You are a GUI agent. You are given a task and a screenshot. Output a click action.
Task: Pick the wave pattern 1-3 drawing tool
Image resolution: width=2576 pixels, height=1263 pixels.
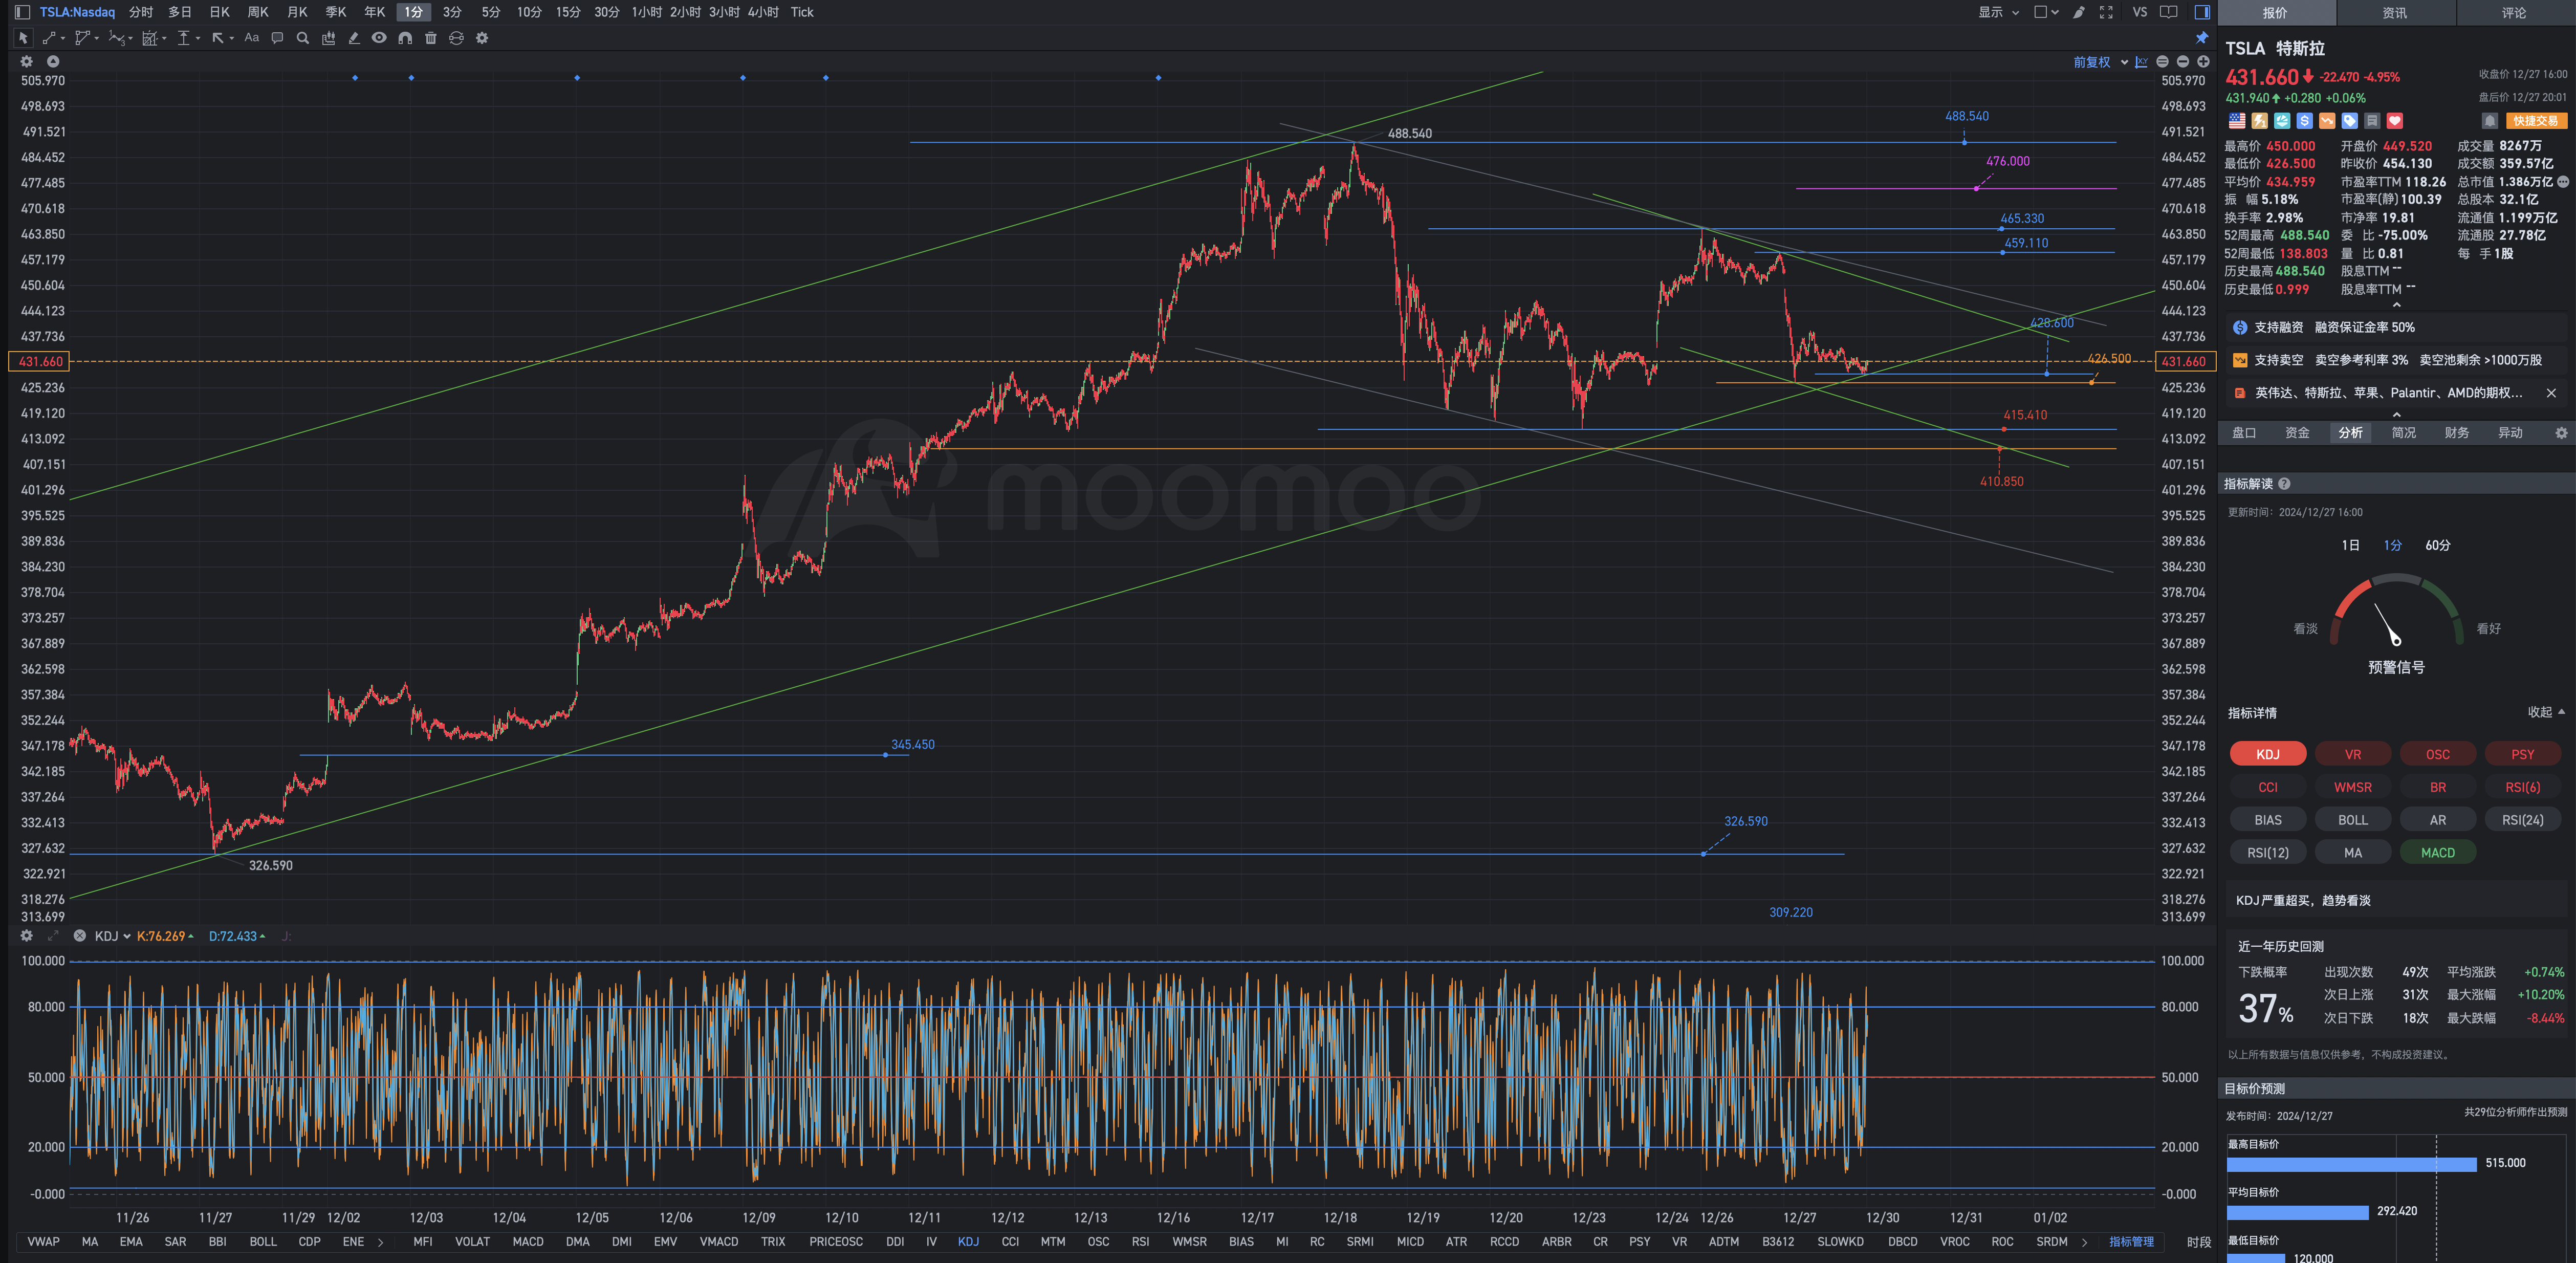[x=117, y=38]
